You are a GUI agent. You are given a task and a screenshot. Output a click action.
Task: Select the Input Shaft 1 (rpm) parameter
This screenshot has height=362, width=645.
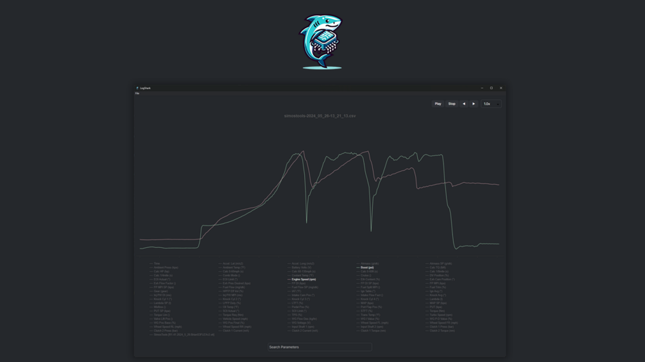pyautogui.click(x=301, y=327)
